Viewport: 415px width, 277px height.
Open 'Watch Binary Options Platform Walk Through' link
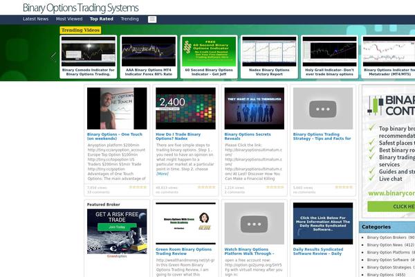coord(249,251)
